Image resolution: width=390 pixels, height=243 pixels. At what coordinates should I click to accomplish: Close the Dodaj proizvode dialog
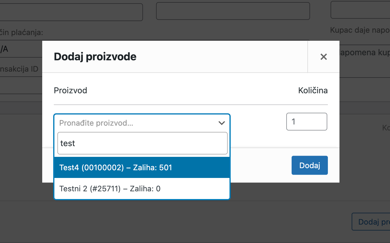[323, 56]
